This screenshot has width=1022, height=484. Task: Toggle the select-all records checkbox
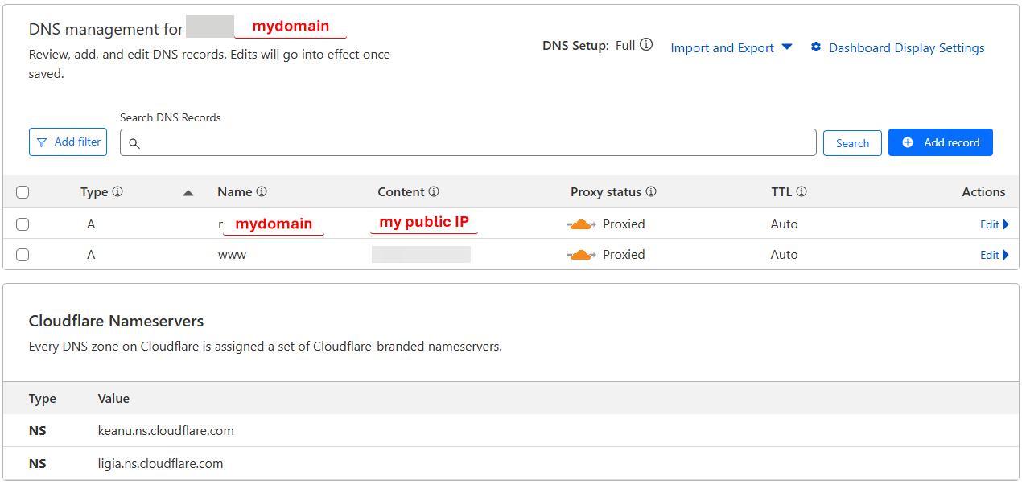click(x=23, y=192)
